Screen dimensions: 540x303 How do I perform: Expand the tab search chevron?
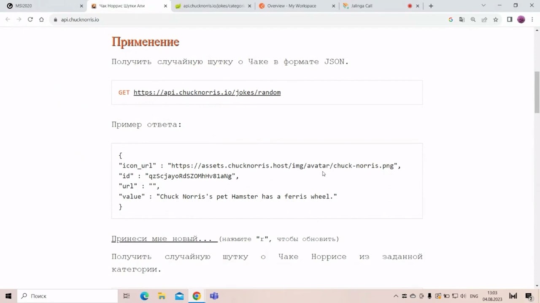tap(483, 5)
